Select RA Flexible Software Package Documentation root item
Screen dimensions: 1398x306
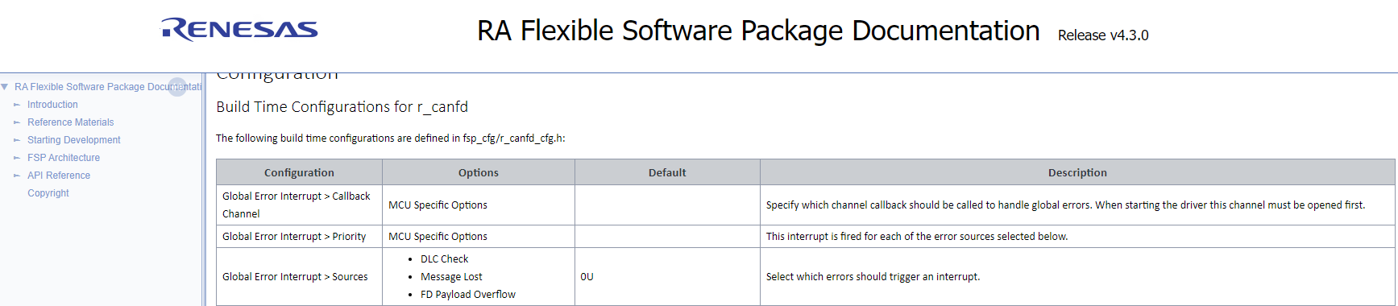click(x=107, y=87)
